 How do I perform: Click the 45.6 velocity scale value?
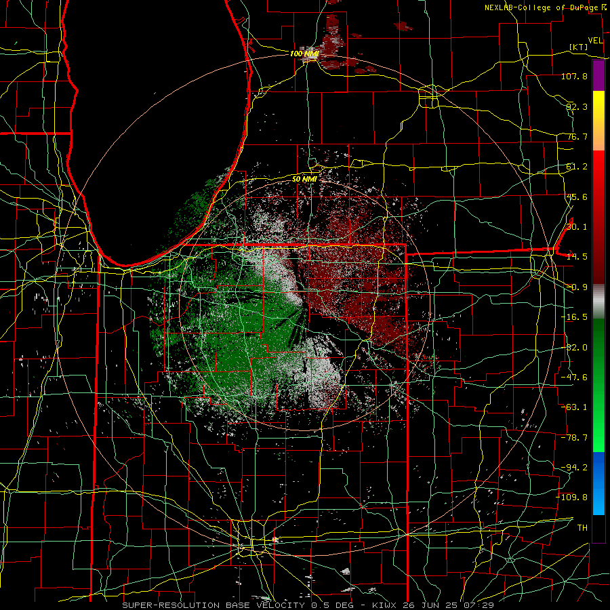tap(577, 197)
